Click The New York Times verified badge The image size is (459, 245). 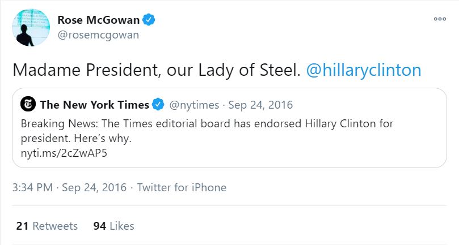point(159,105)
